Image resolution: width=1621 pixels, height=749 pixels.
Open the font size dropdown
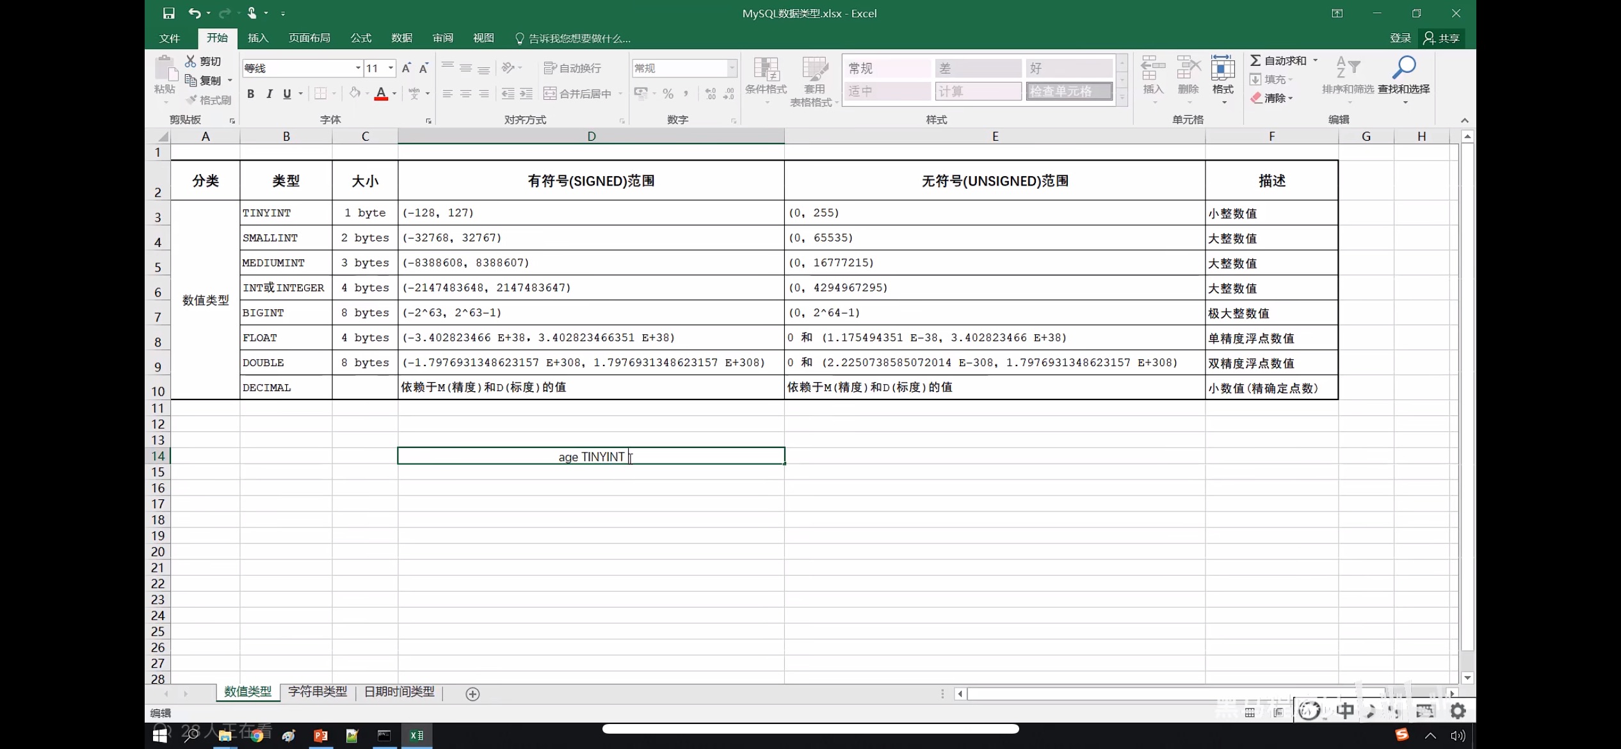click(389, 67)
